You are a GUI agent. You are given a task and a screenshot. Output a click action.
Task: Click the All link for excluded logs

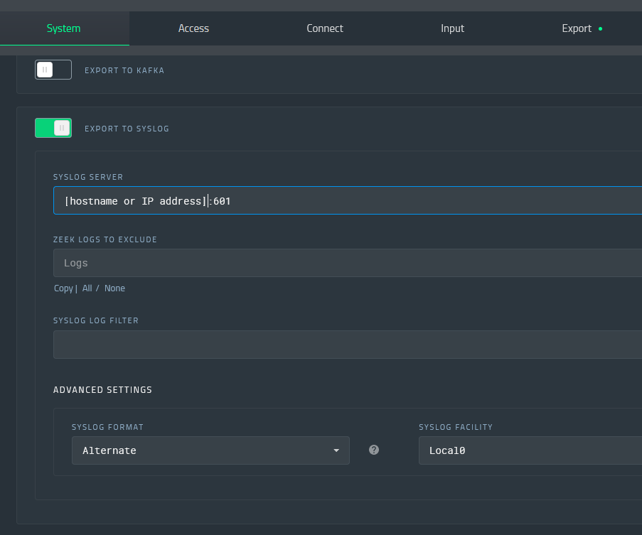(x=87, y=288)
